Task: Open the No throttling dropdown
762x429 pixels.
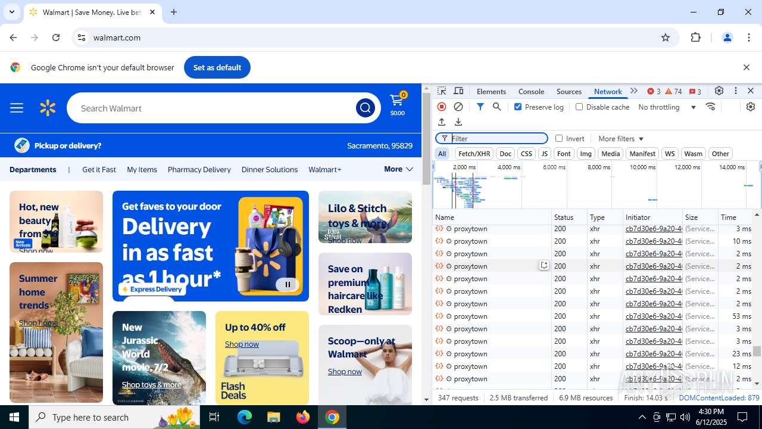Action: [x=667, y=107]
